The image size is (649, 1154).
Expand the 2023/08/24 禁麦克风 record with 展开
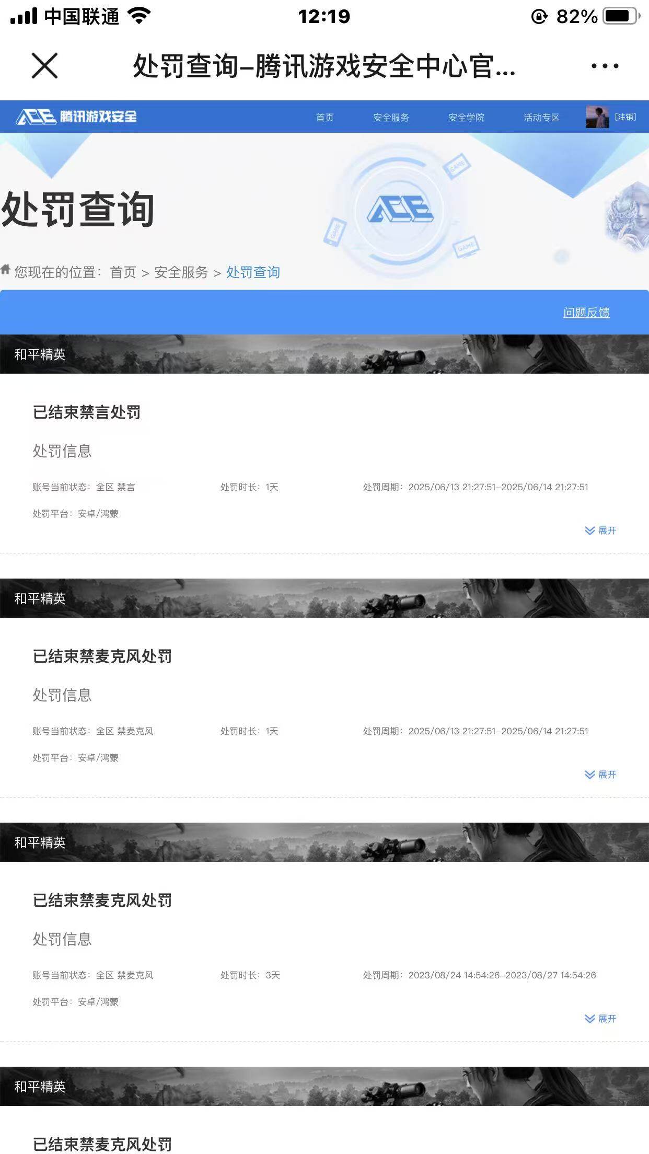pyautogui.click(x=600, y=1019)
